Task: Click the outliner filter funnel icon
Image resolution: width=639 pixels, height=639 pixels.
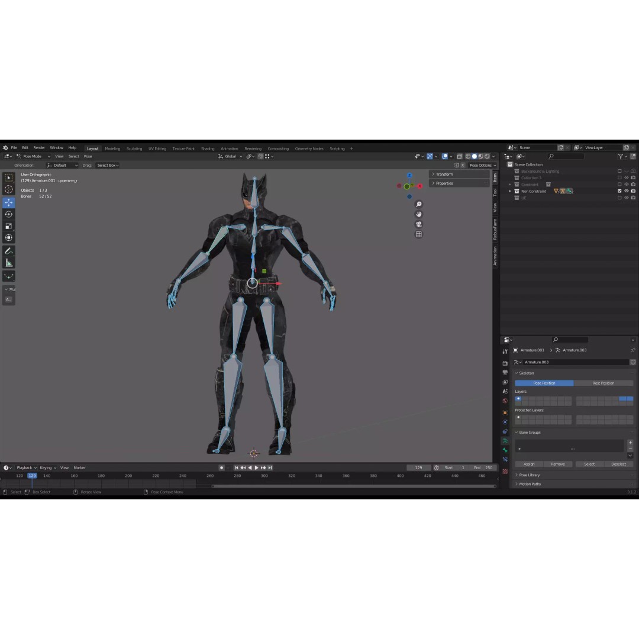Action: pos(620,156)
